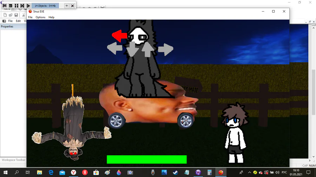This screenshot has height=177, width=316.
Task: Open File menu in background editor window
Action: point(10,21)
